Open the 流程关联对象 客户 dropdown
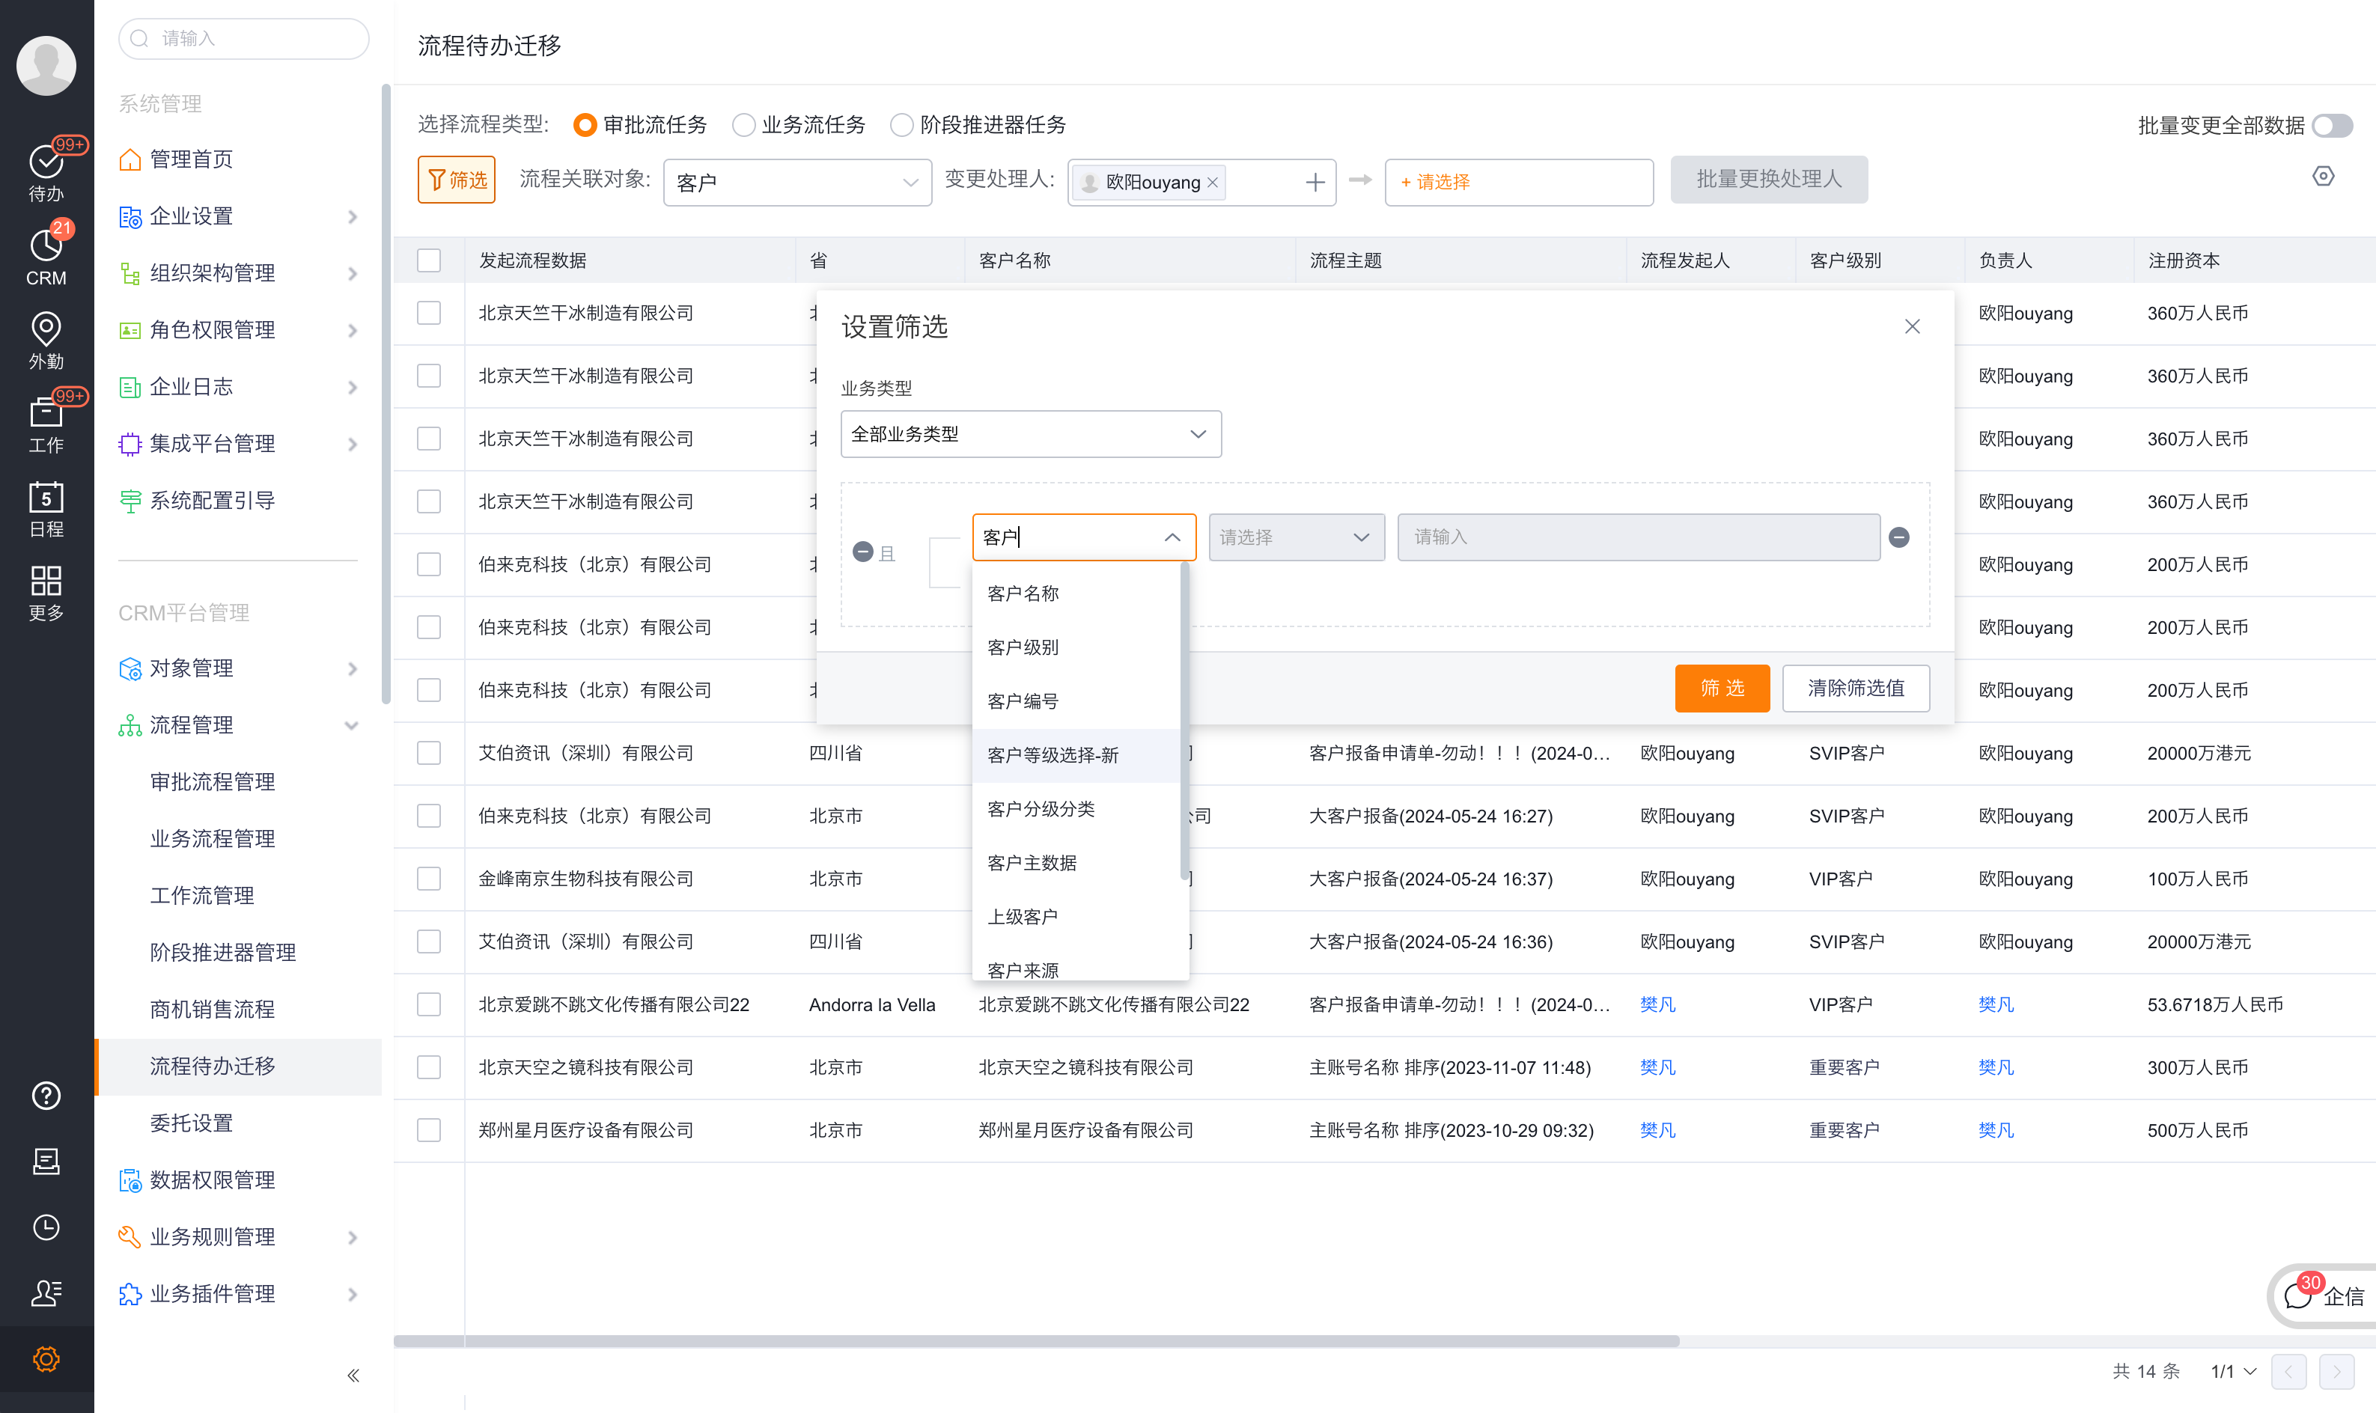 click(x=797, y=182)
